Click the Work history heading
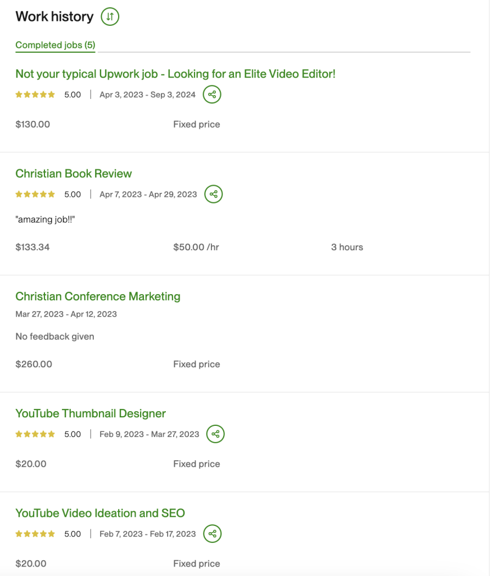 (55, 17)
